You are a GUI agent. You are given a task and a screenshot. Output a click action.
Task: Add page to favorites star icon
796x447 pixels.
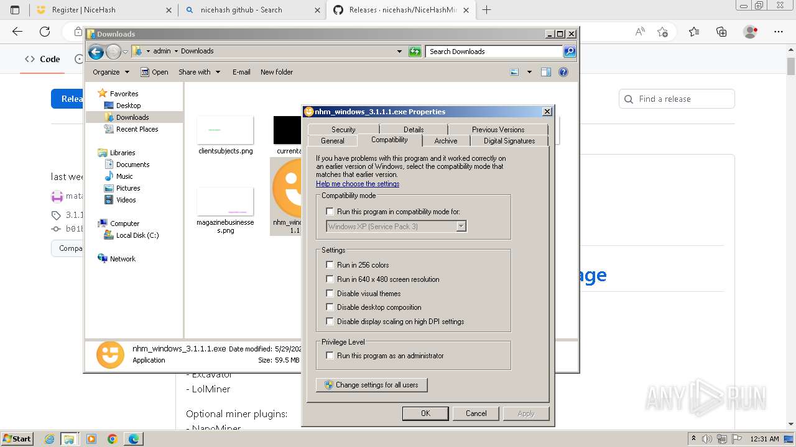tap(662, 32)
